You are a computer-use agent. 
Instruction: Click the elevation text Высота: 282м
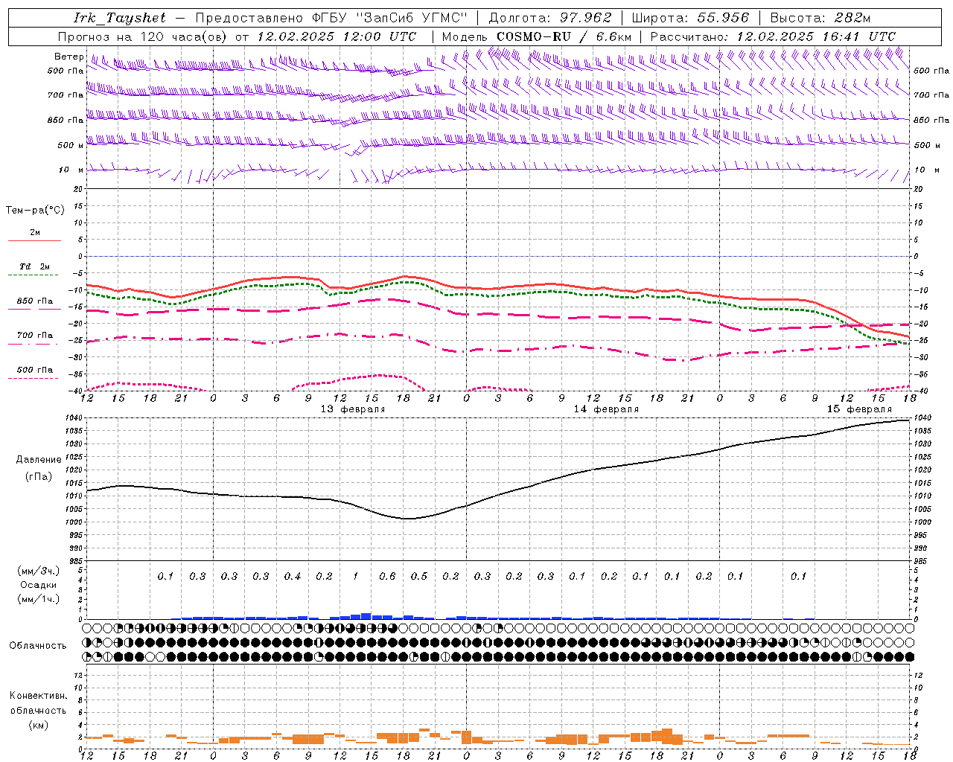(820, 18)
